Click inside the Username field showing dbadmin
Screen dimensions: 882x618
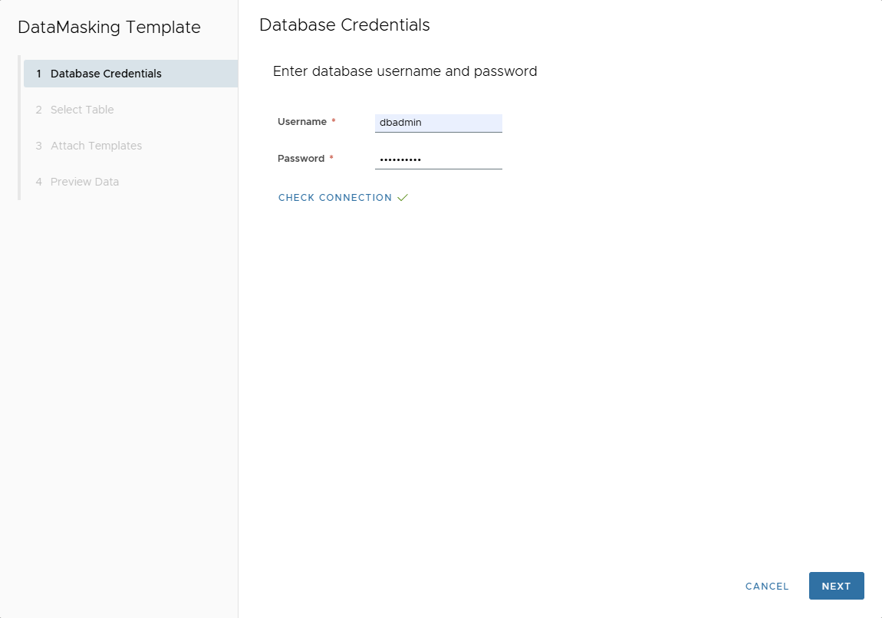pyautogui.click(x=438, y=123)
